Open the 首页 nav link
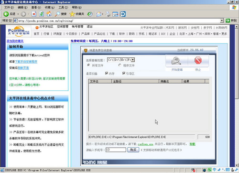The width and height of the screenshot is (239, 173). [36, 34]
